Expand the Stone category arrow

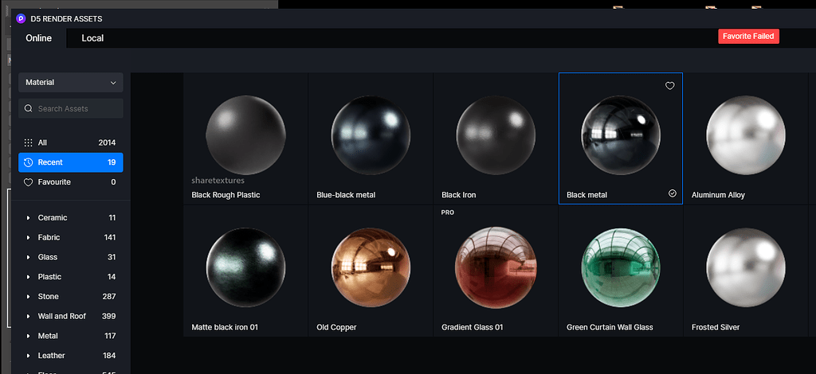tap(29, 297)
